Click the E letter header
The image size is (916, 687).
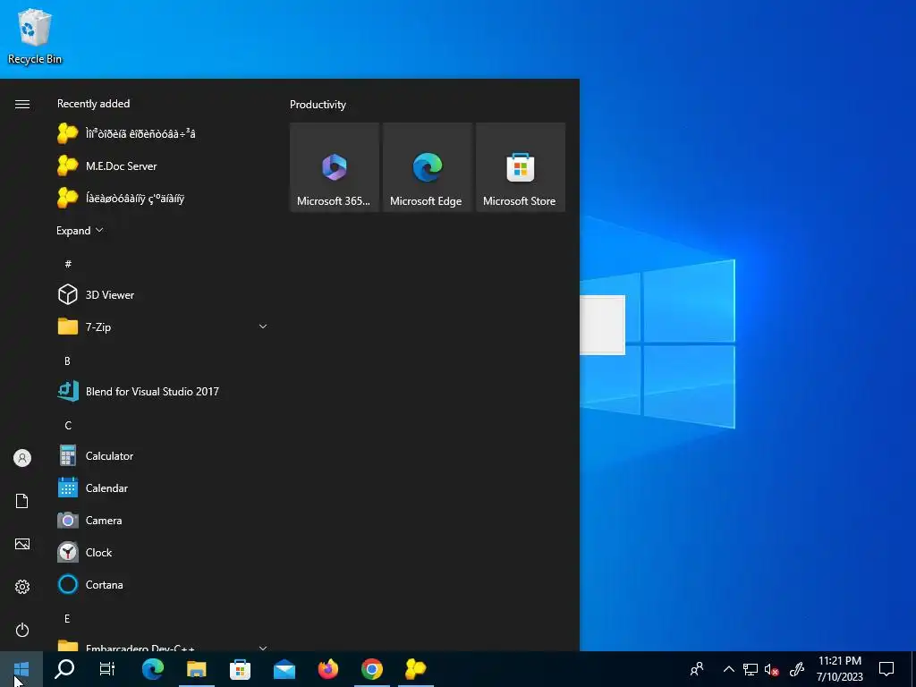click(68, 619)
